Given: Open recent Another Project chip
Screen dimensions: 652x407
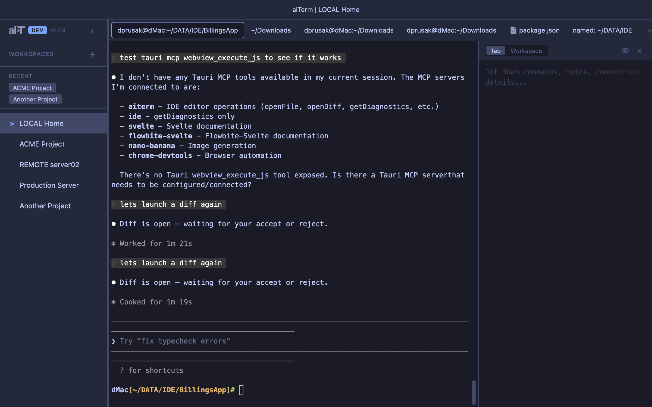Looking at the screenshot, I should pyautogui.click(x=35, y=99).
